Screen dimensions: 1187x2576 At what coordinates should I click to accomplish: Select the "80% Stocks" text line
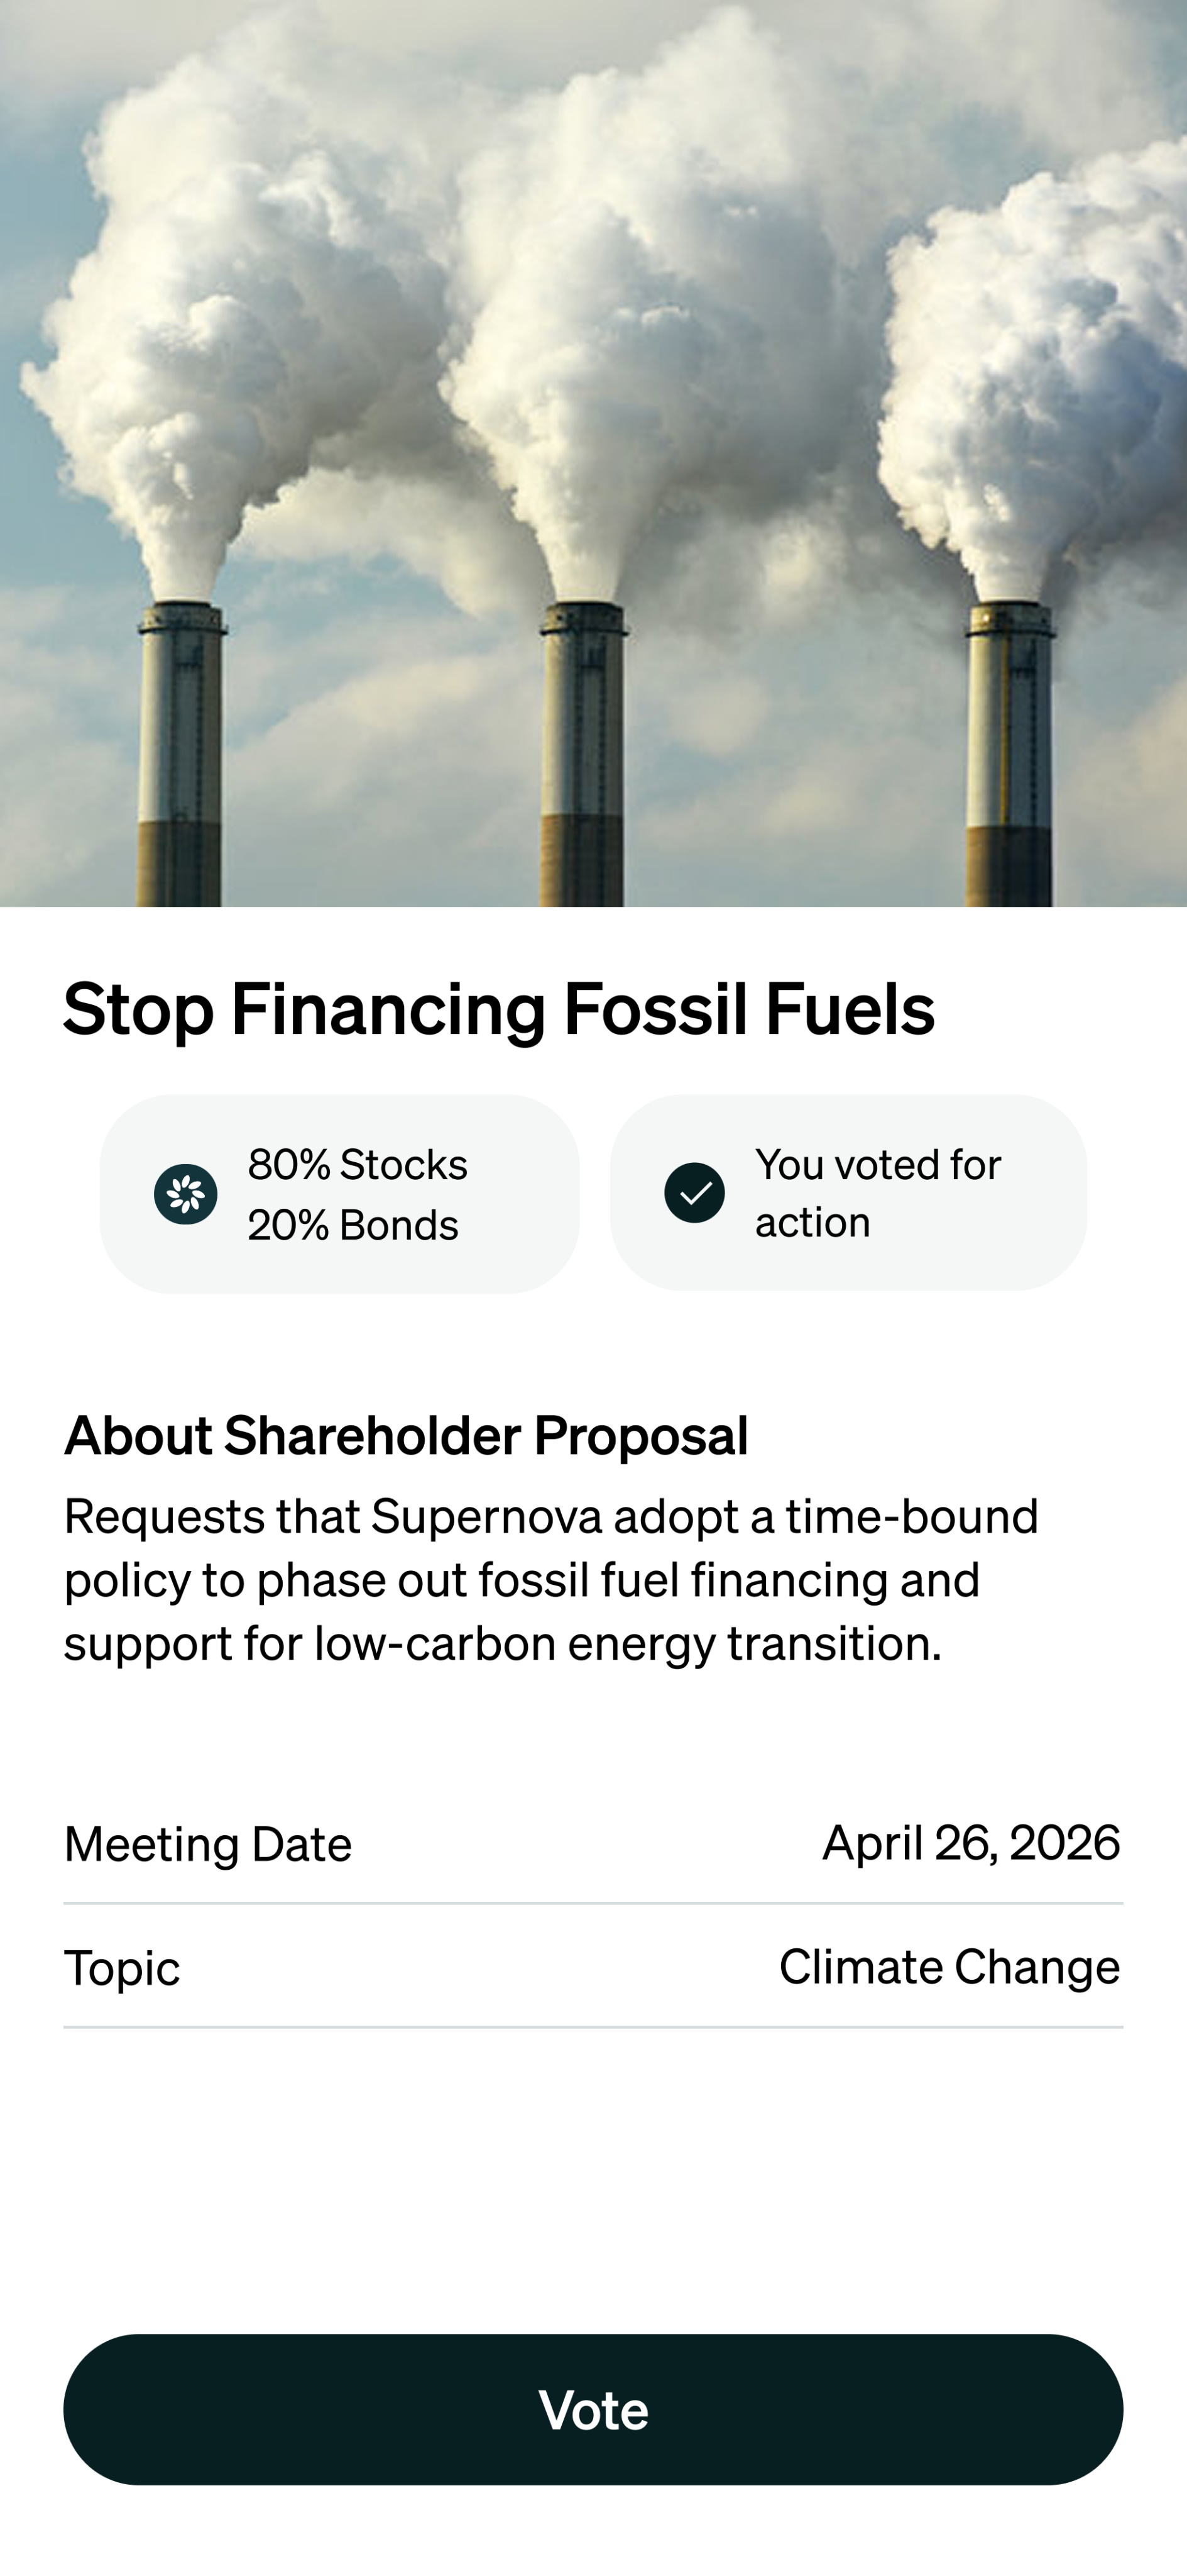(x=358, y=1164)
